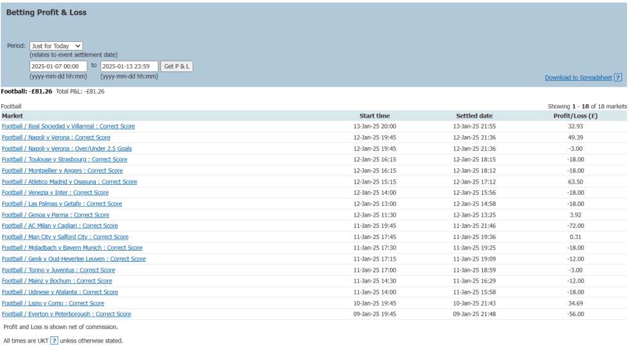The width and height of the screenshot is (630, 345).
Task: Click the UKT timezone help icon
Action: tap(54, 341)
